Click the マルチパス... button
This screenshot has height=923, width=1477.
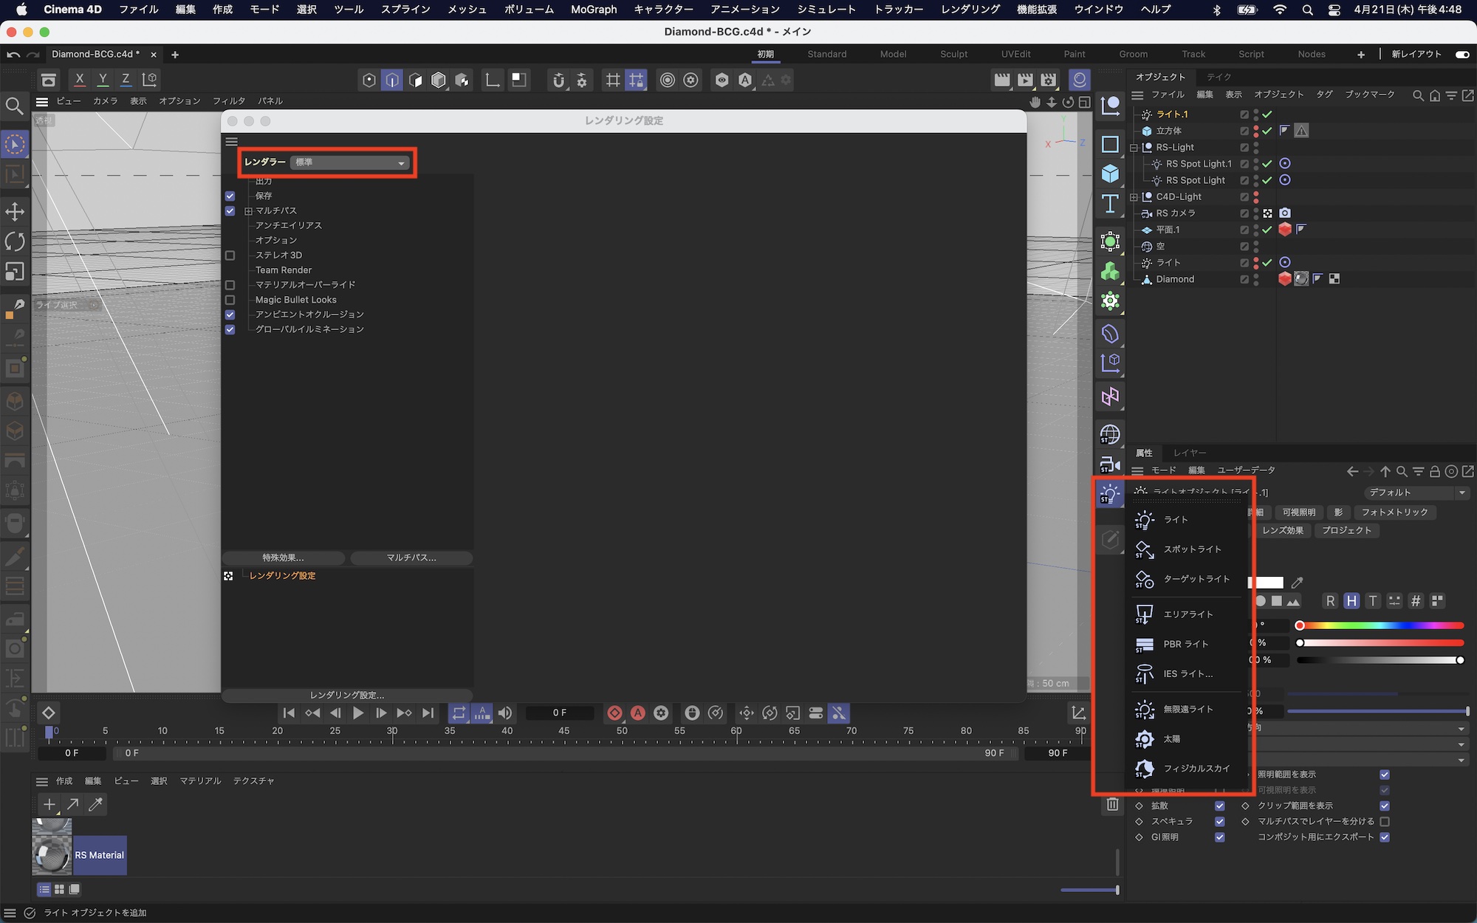click(411, 558)
